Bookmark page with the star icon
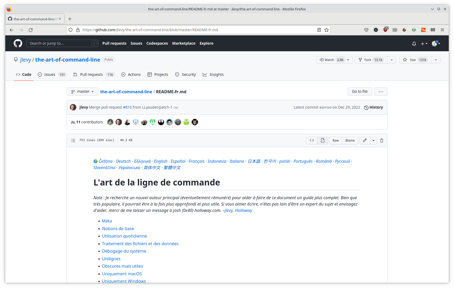The width and height of the screenshot is (454, 288). 326,30
